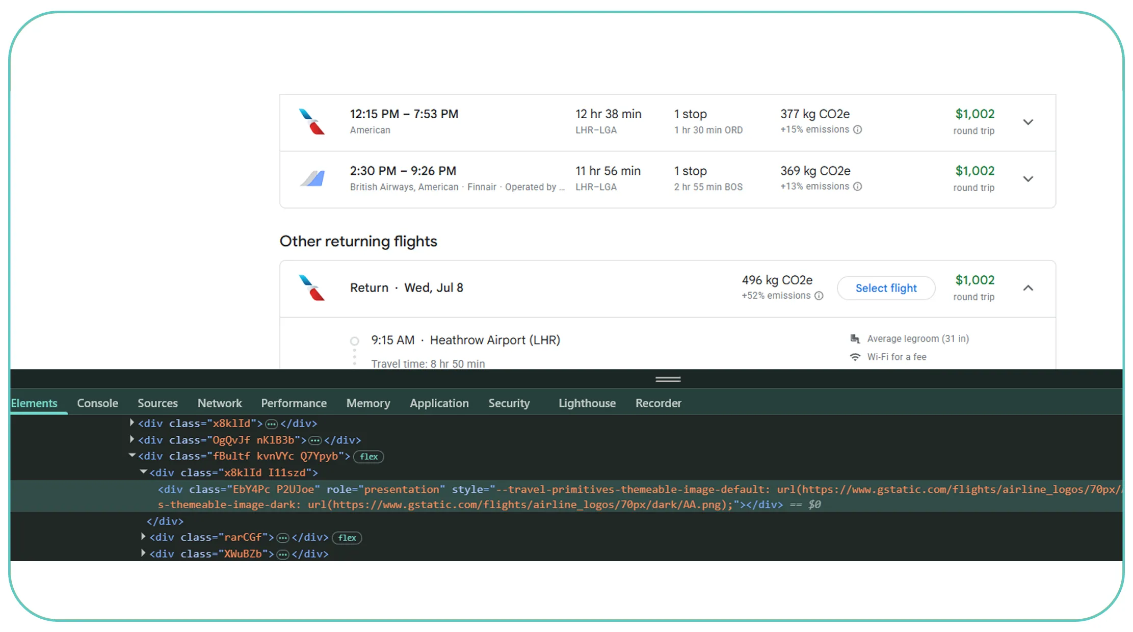Click the 12:15 PM – 7:53 PM time text
Image resolution: width=1133 pixels, height=632 pixels.
[404, 114]
